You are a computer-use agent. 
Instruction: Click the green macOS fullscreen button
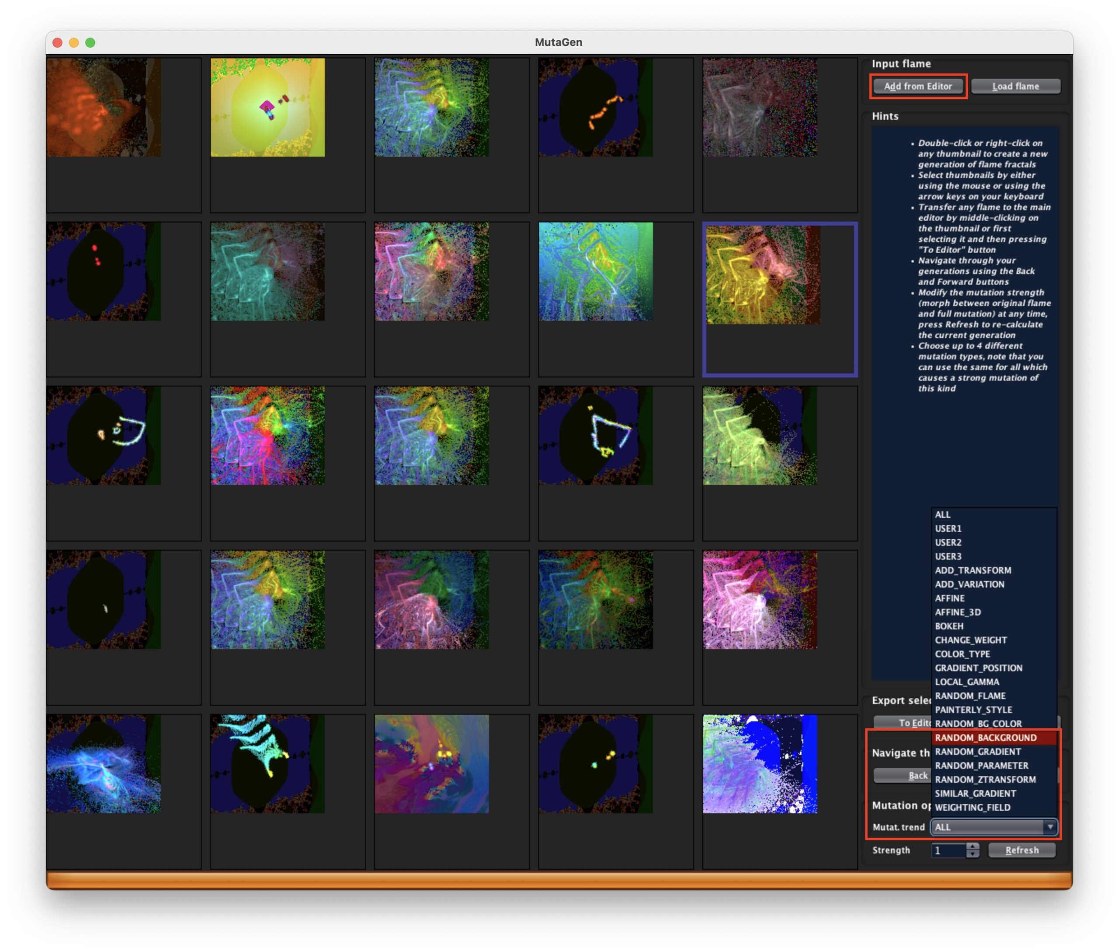coord(90,42)
